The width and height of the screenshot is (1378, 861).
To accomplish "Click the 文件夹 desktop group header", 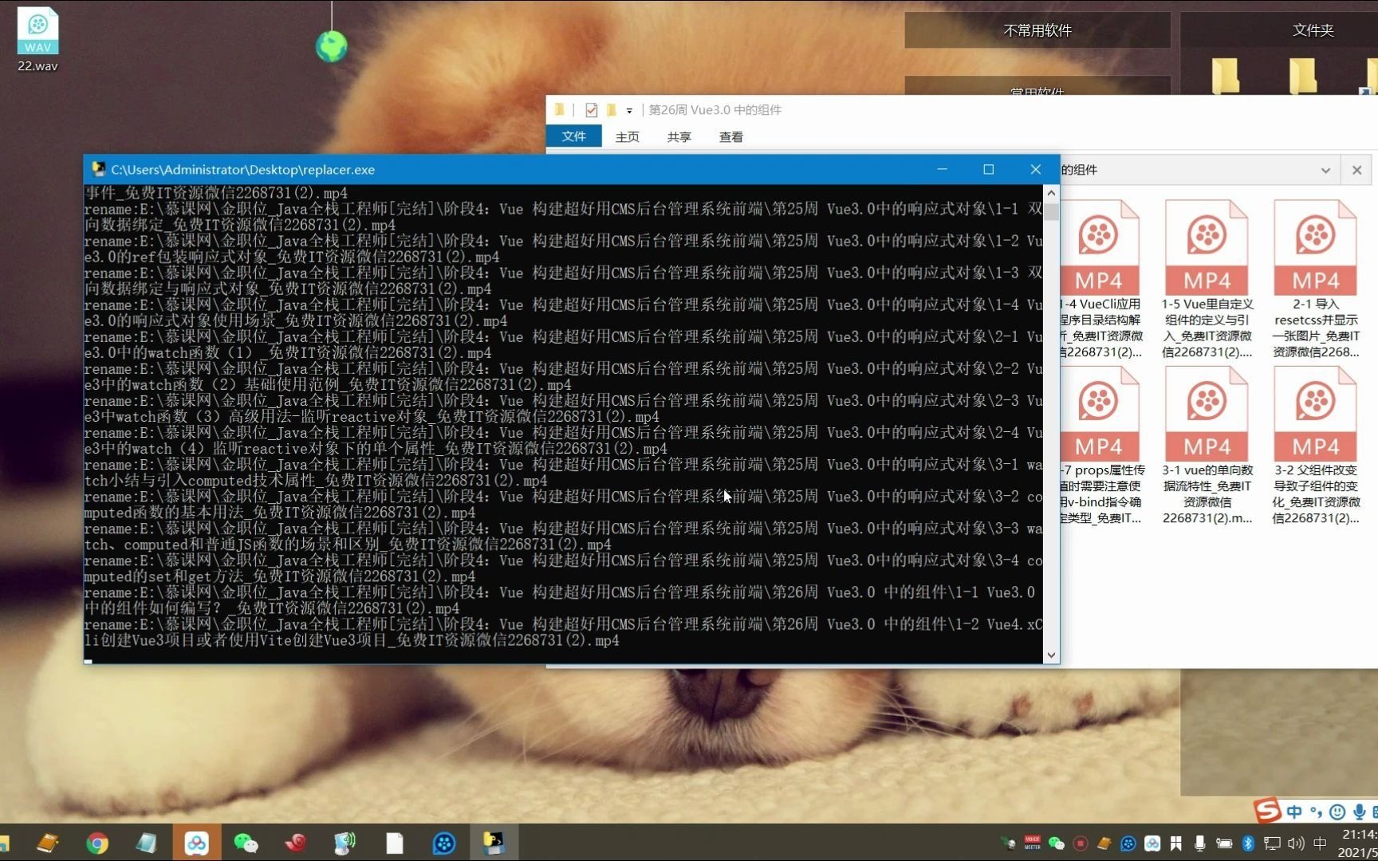I will coord(1313,30).
